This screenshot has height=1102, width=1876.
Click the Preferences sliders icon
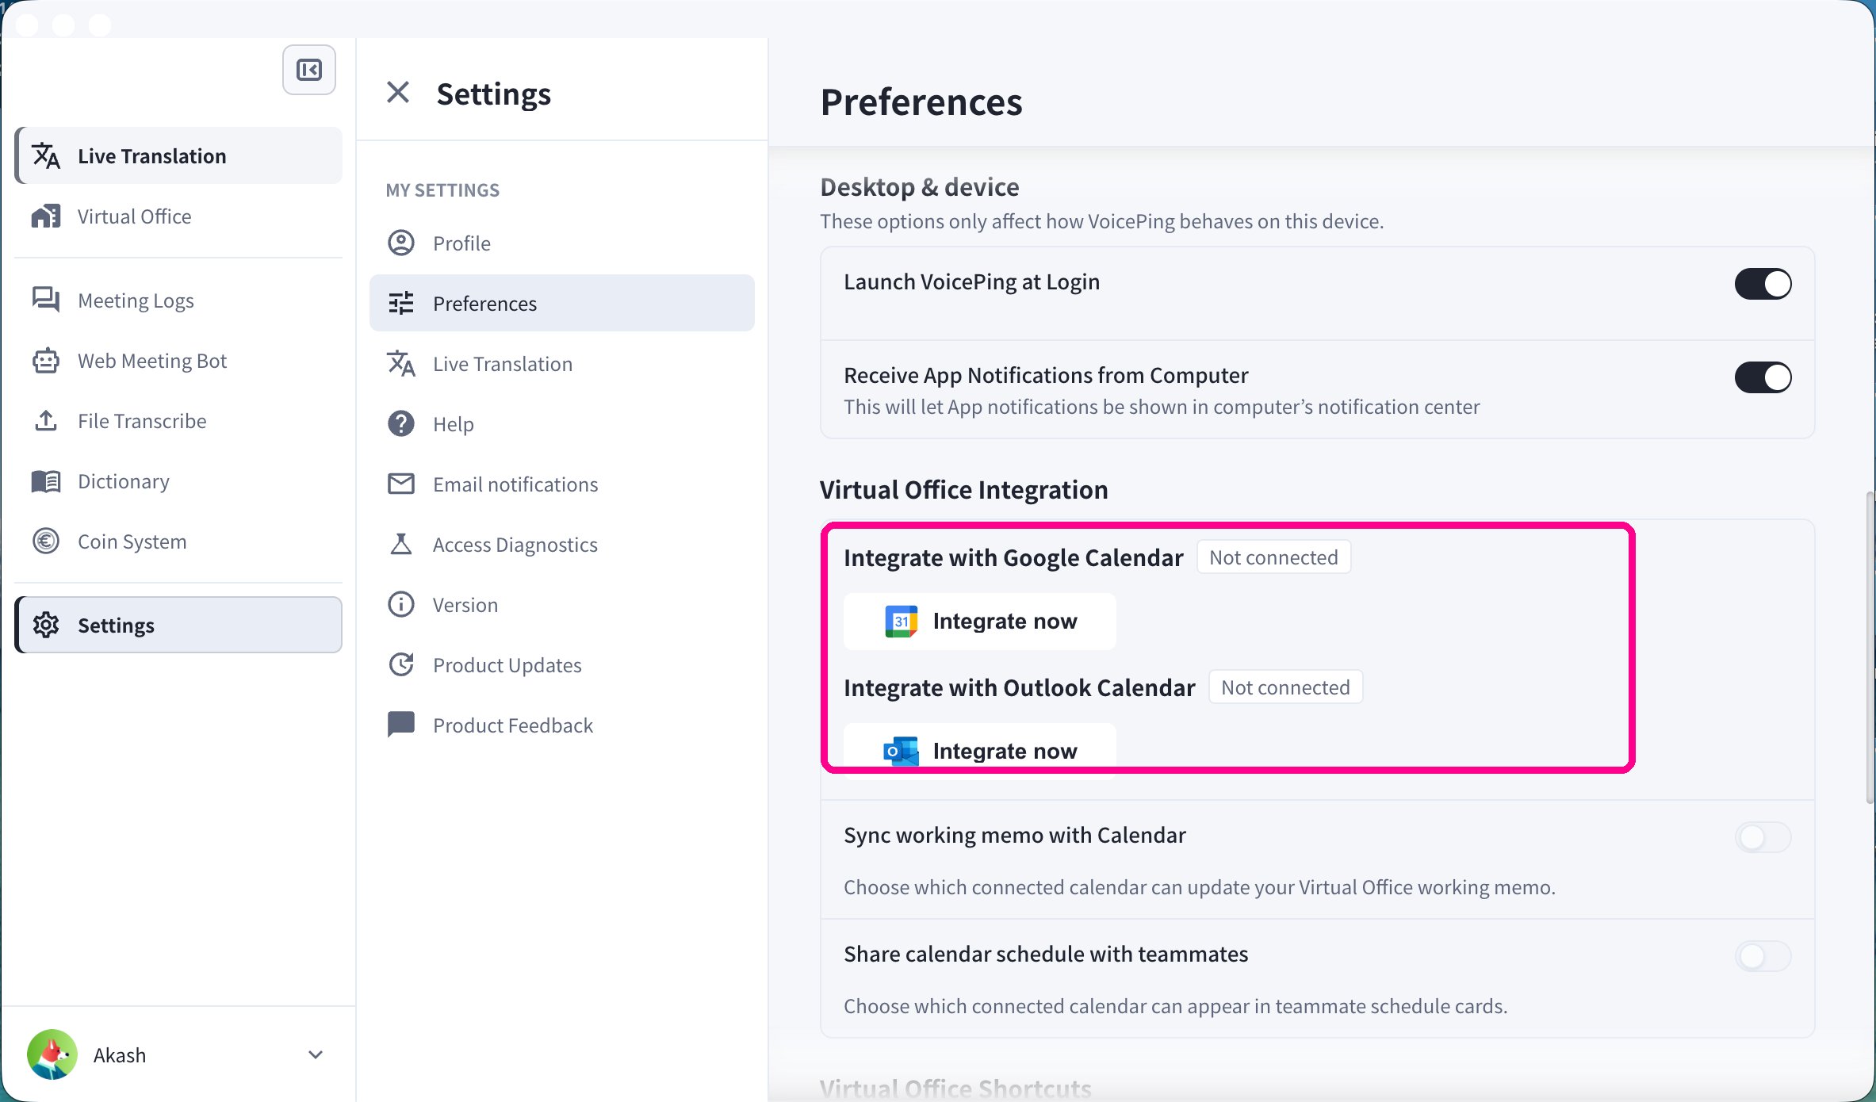401,304
